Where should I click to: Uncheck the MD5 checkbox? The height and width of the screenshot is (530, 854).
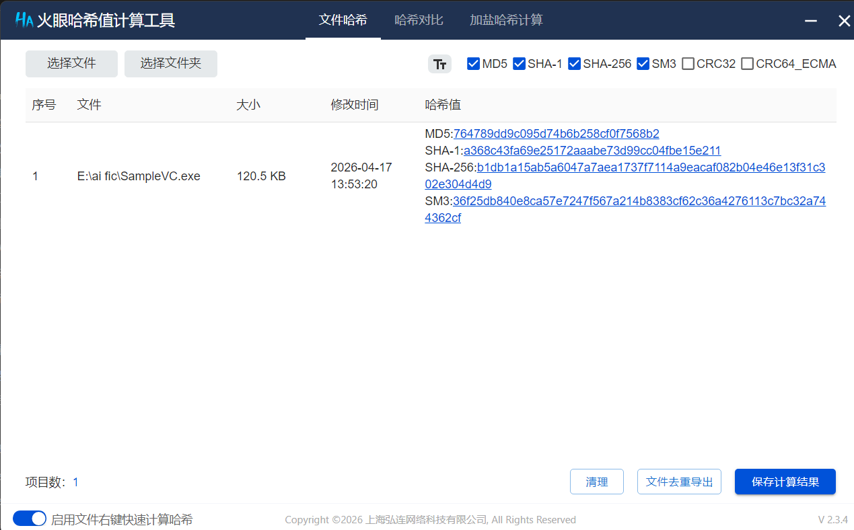[x=473, y=64]
